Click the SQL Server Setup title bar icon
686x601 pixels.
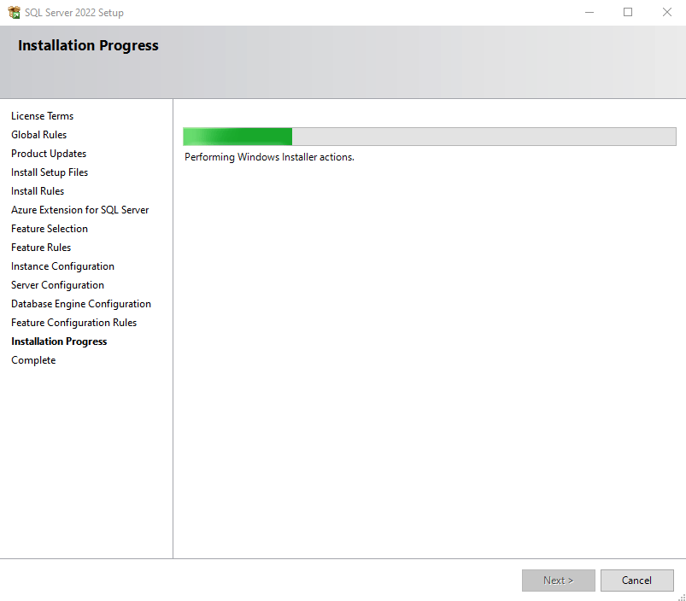[14, 12]
